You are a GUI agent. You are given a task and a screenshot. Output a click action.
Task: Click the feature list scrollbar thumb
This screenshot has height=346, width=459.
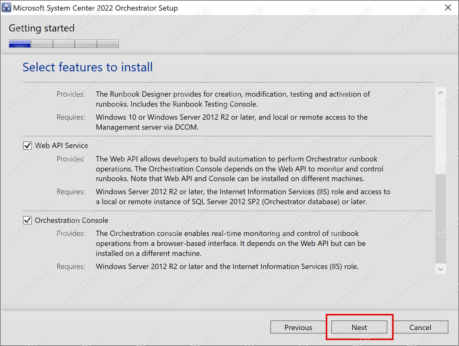click(440, 219)
